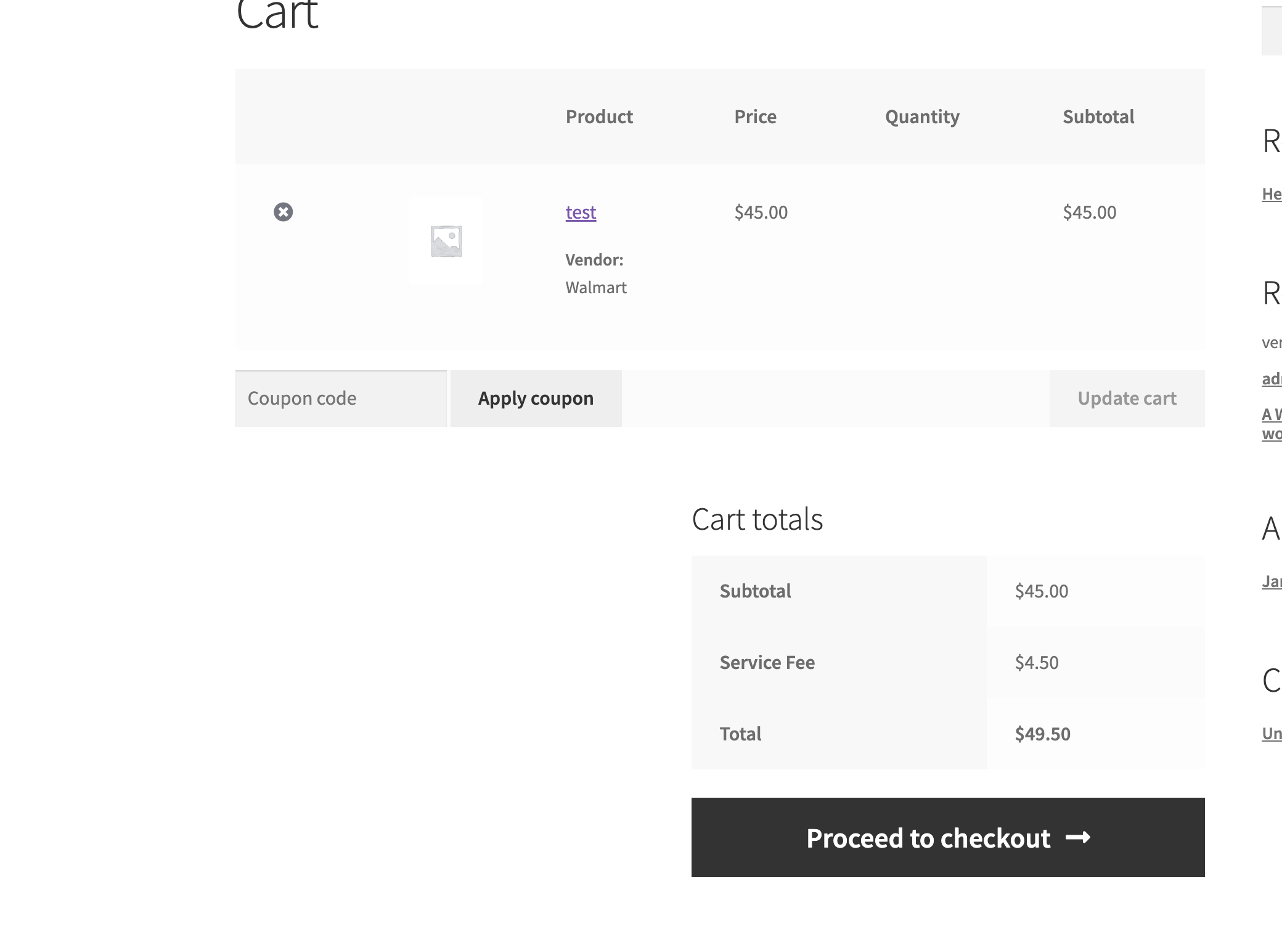
Task: Click the Total label in cart totals
Action: click(740, 734)
